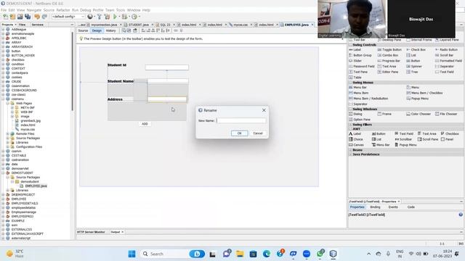The image size is (465, 261).
Task: Open the default config dropdown
Action: point(68,17)
